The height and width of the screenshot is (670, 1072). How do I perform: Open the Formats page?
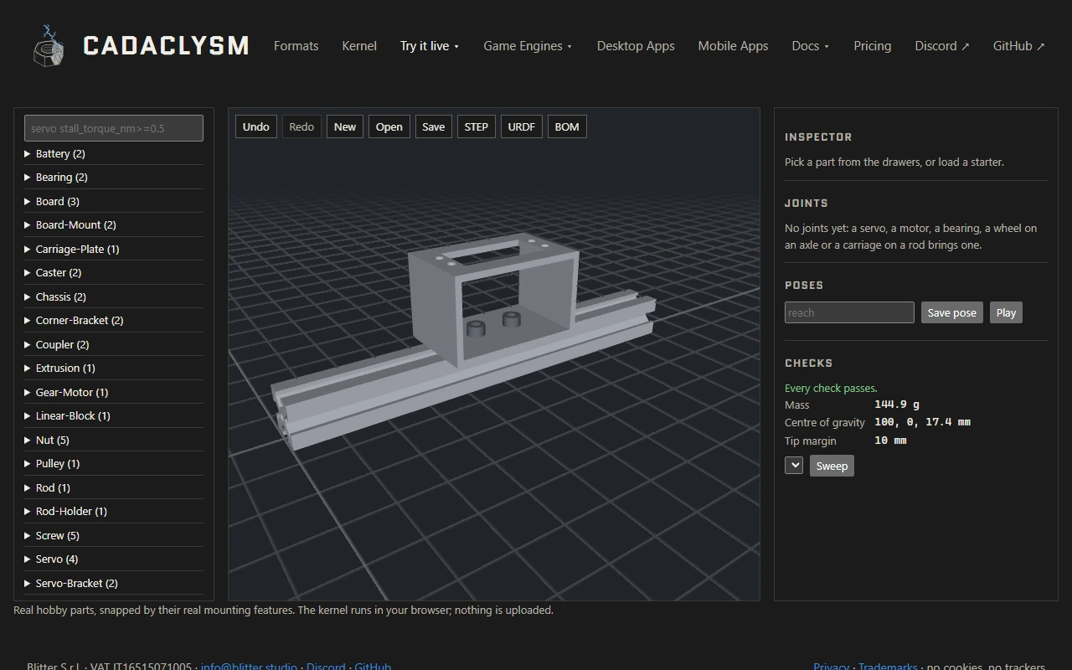click(x=296, y=46)
